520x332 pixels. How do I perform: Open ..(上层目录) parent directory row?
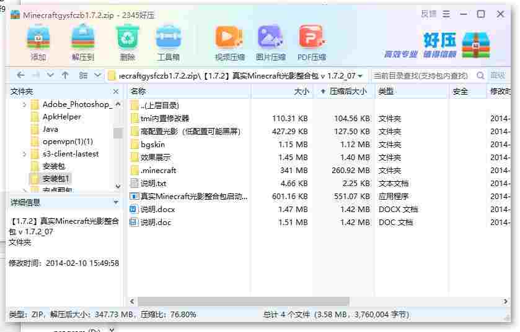tap(159, 106)
